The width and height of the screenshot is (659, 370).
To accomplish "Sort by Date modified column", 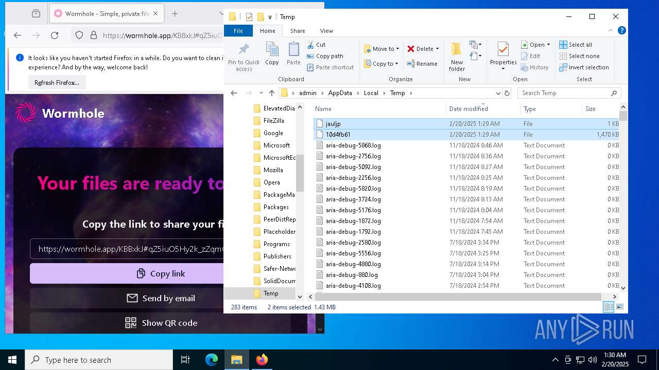I will pyautogui.click(x=483, y=109).
